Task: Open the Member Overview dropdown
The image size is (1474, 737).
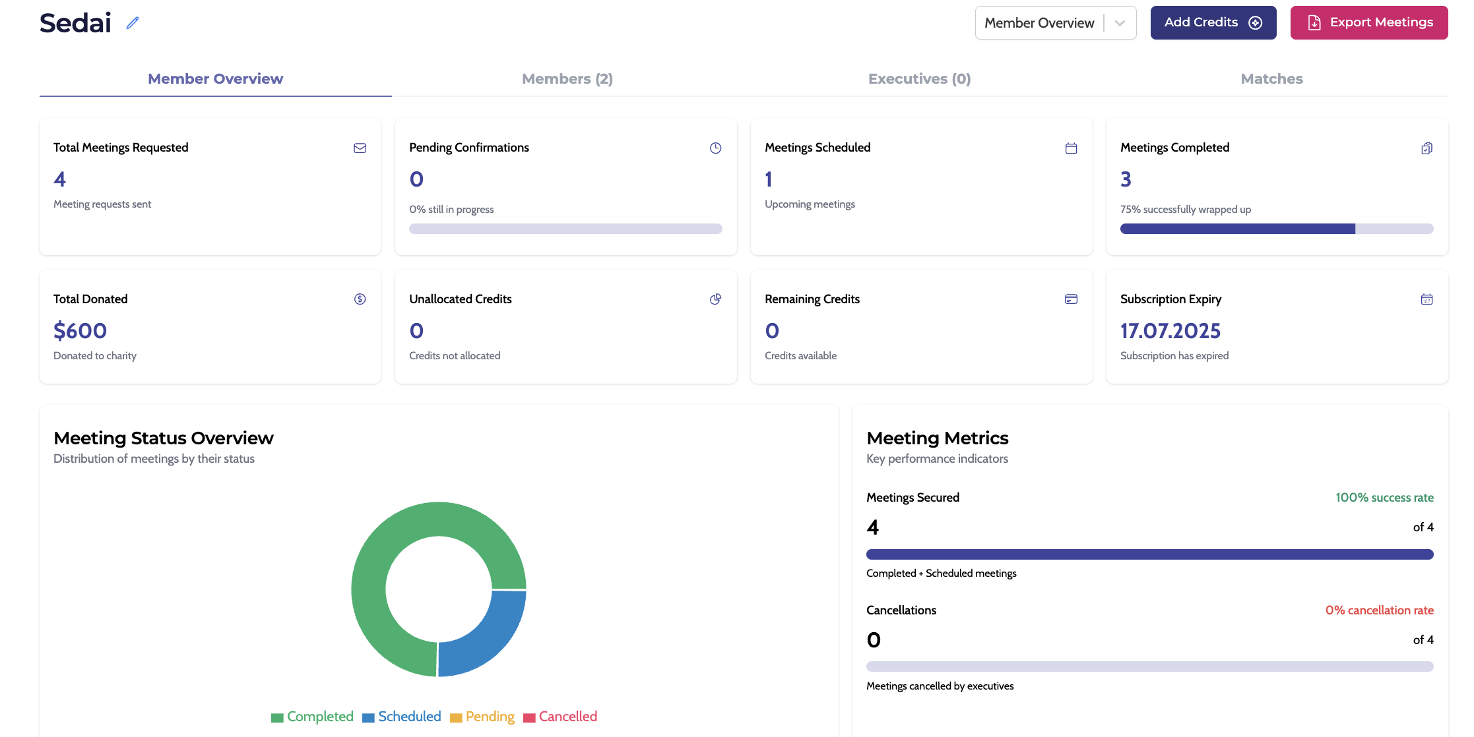Action: point(1039,23)
